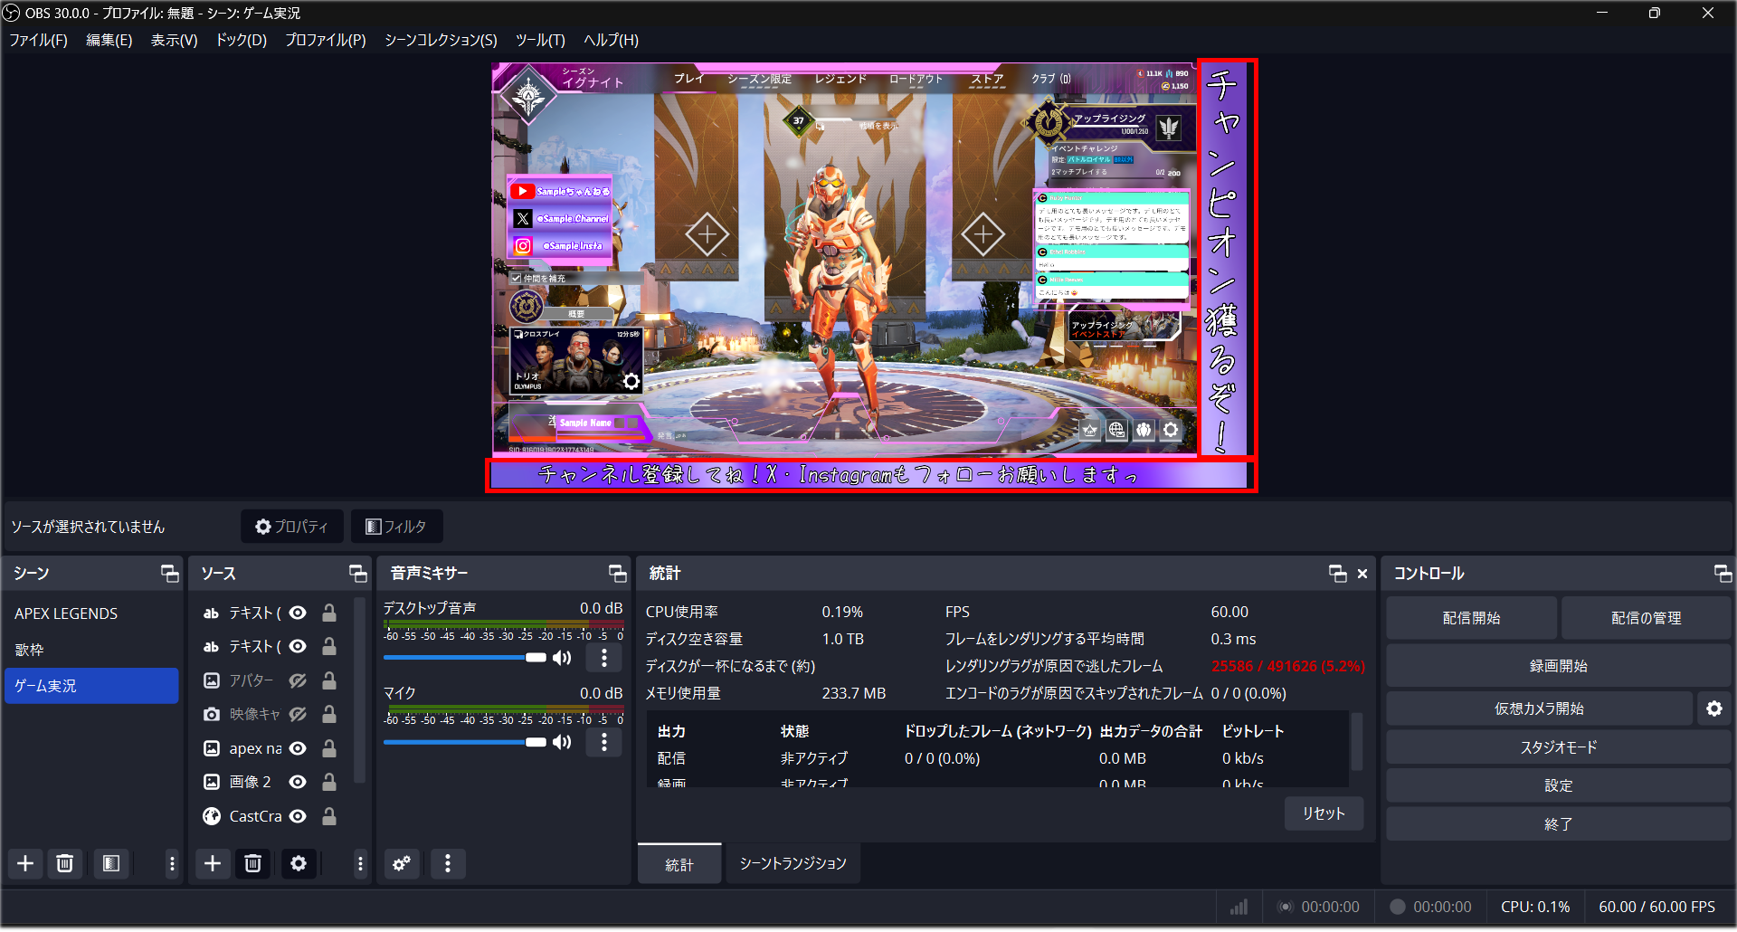The height and width of the screenshot is (932, 1737).
Task: Pop out the 音声ミキサー panel
Action: coord(617,573)
